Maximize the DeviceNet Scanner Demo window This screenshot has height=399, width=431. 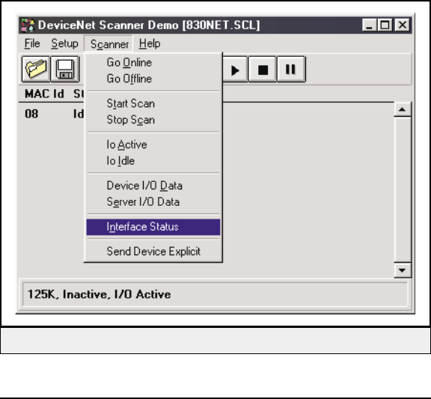pyautogui.click(x=385, y=25)
